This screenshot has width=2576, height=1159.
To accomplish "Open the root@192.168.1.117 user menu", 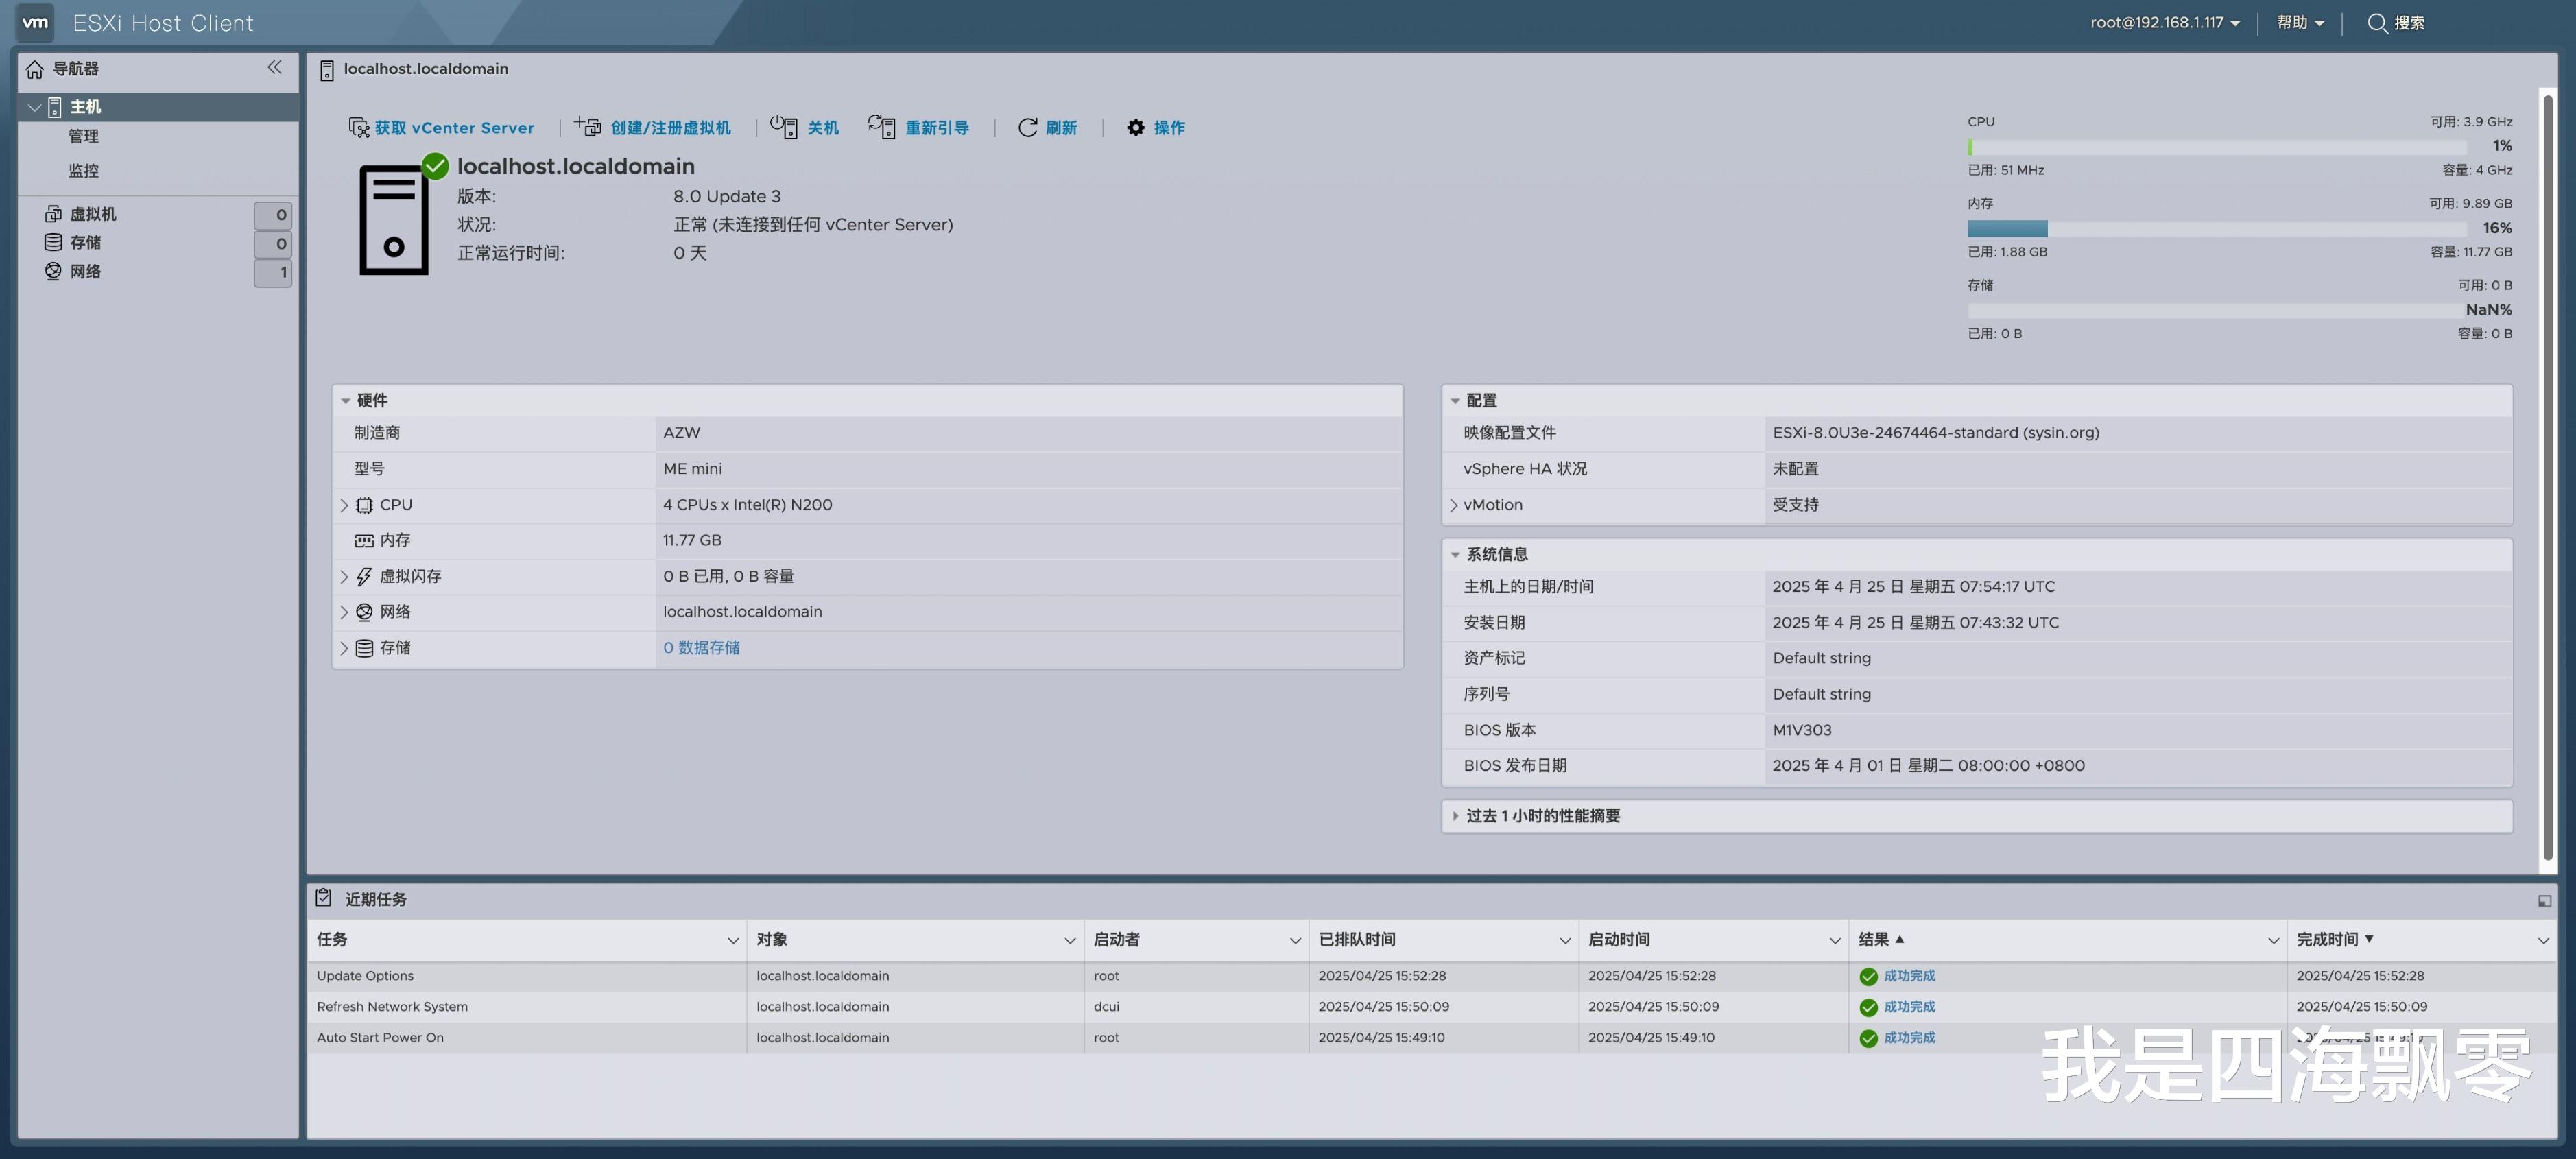I will (x=2164, y=23).
